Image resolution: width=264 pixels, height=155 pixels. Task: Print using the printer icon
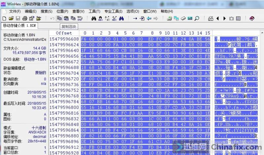coord(25,19)
